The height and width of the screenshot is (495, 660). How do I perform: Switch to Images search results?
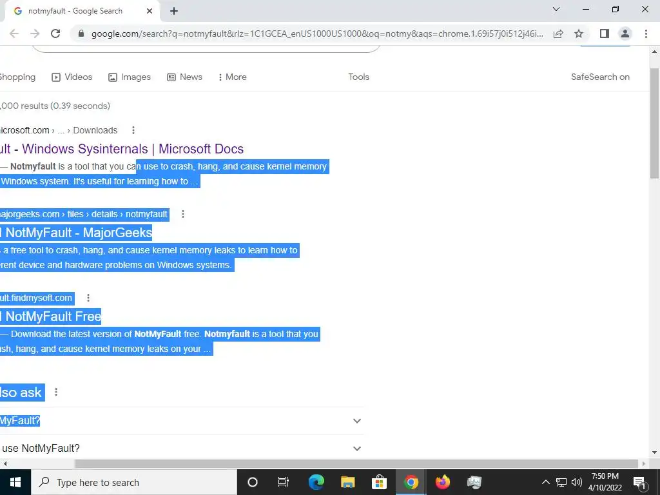[x=130, y=77]
